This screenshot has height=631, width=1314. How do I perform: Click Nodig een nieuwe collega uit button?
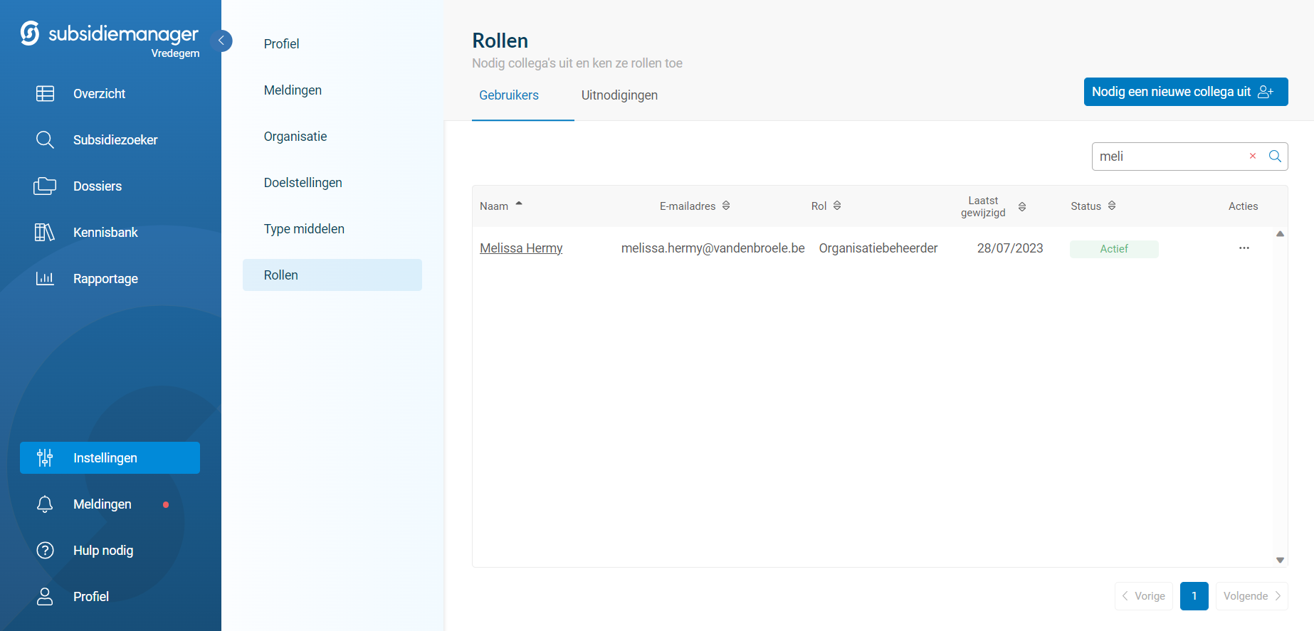[x=1185, y=92]
